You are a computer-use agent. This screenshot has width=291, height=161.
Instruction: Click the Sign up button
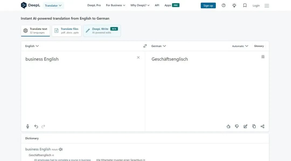tap(208, 6)
